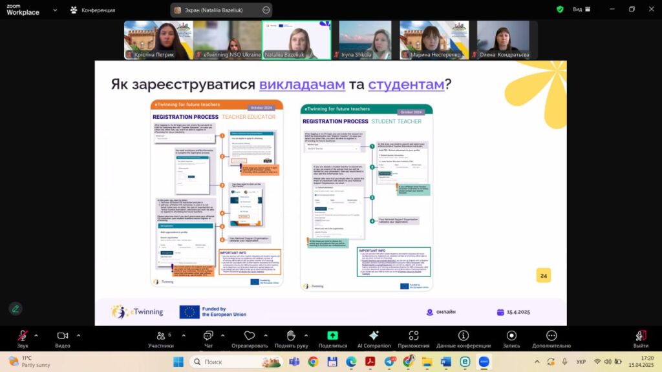Screen dimensions: 662x372
Task: Expand the video options arrow beside Видео
Action: [x=78, y=335]
